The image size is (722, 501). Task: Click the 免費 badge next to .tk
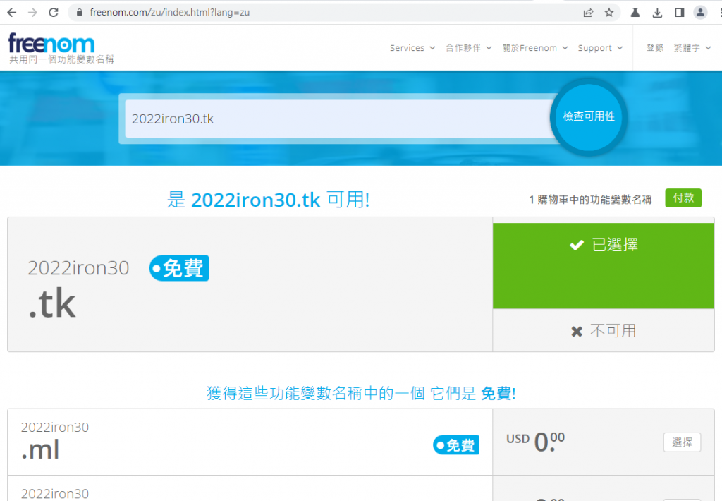tap(179, 267)
